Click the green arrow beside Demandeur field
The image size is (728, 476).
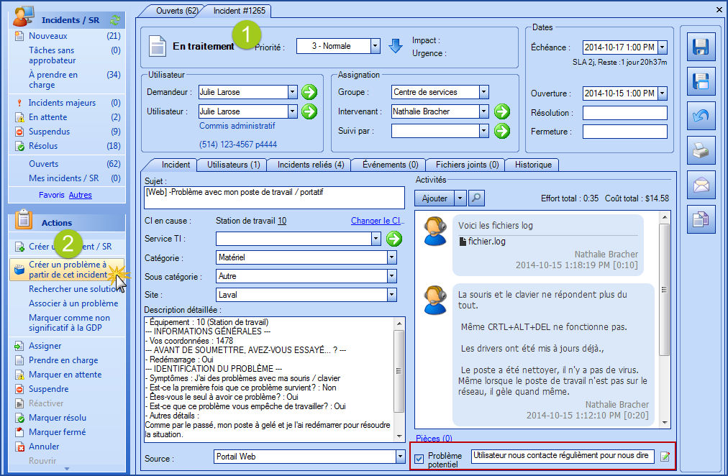point(309,92)
